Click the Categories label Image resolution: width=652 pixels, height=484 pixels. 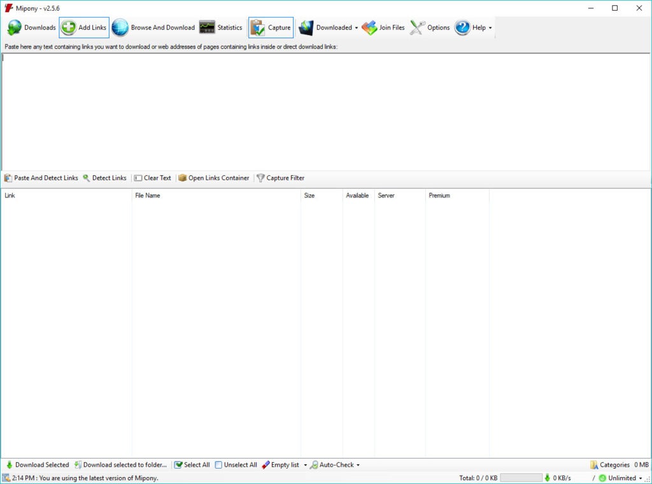click(x=614, y=465)
